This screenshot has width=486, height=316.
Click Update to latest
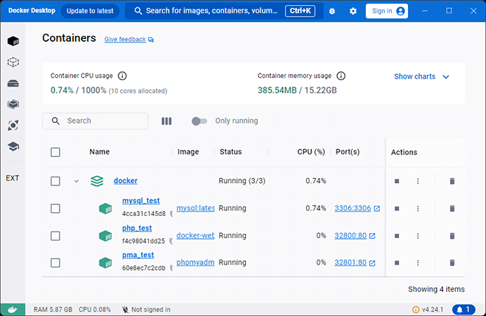[90, 11]
